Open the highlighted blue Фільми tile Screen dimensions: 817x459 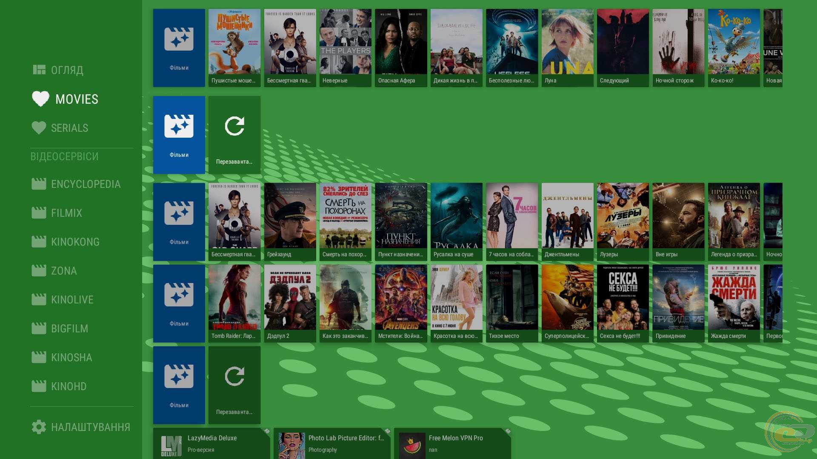click(x=179, y=135)
